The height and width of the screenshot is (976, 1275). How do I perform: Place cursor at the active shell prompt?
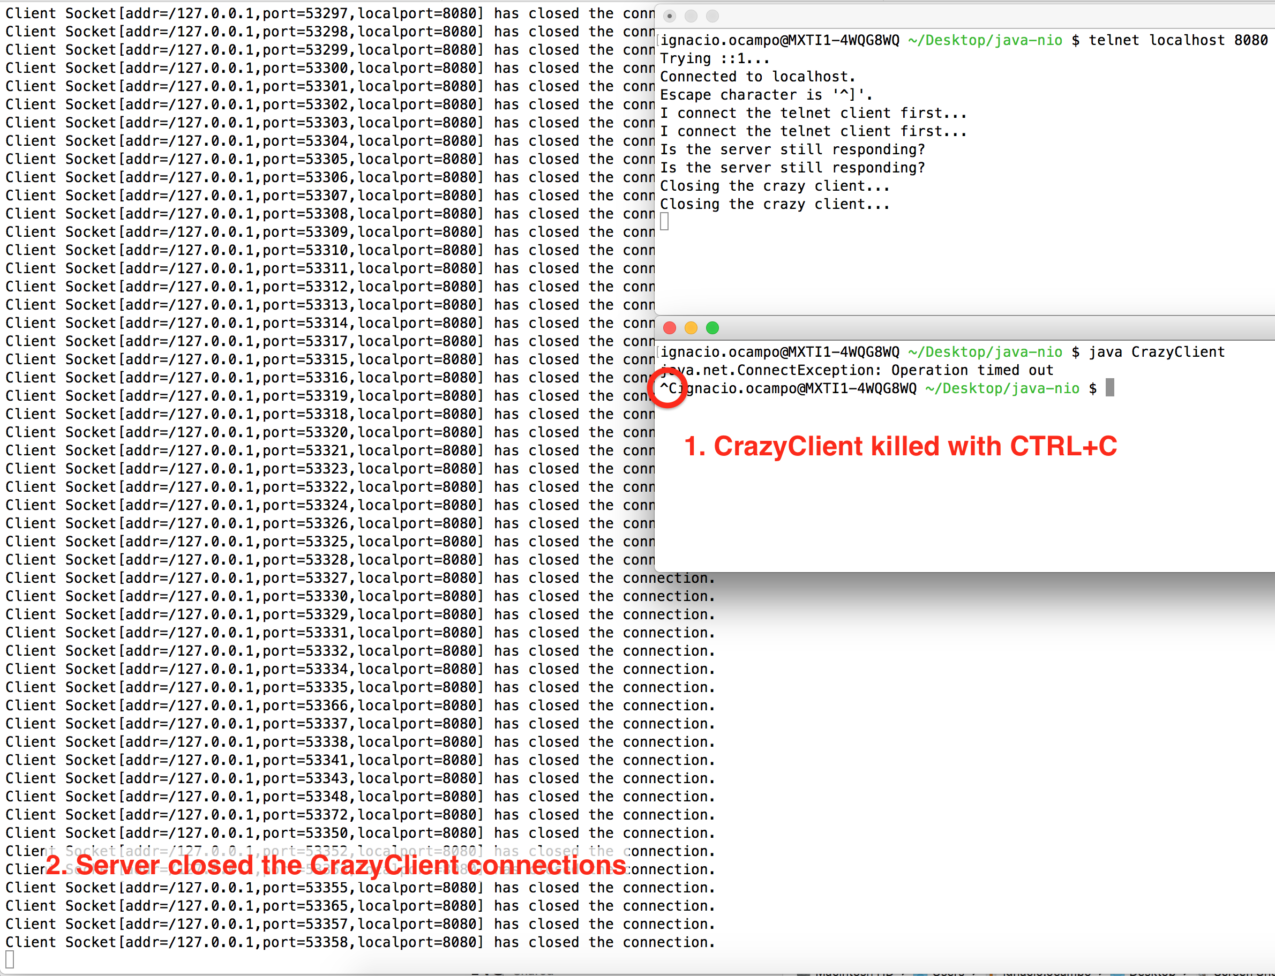tap(1110, 388)
